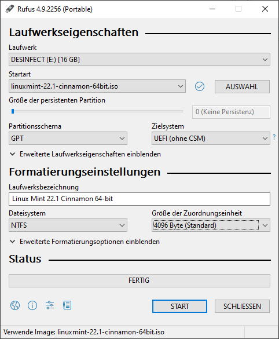Viewport: 279px width, 339px height.
Task: Open the Zielsystem UEFI dropdown
Action: 211,138
